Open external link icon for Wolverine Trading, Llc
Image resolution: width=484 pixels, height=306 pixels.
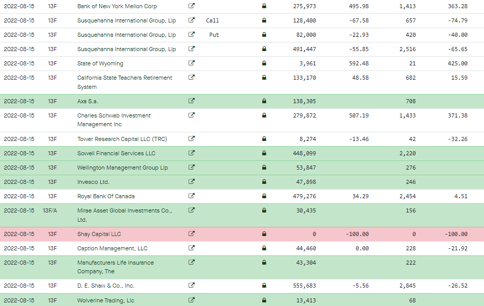(x=191, y=300)
